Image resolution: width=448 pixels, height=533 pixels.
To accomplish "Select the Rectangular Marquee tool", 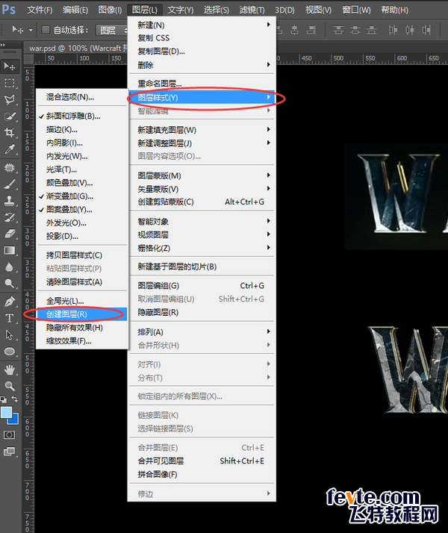I will coord(10,83).
